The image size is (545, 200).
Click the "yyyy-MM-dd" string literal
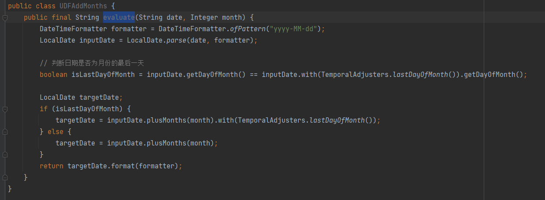coord(297,29)
